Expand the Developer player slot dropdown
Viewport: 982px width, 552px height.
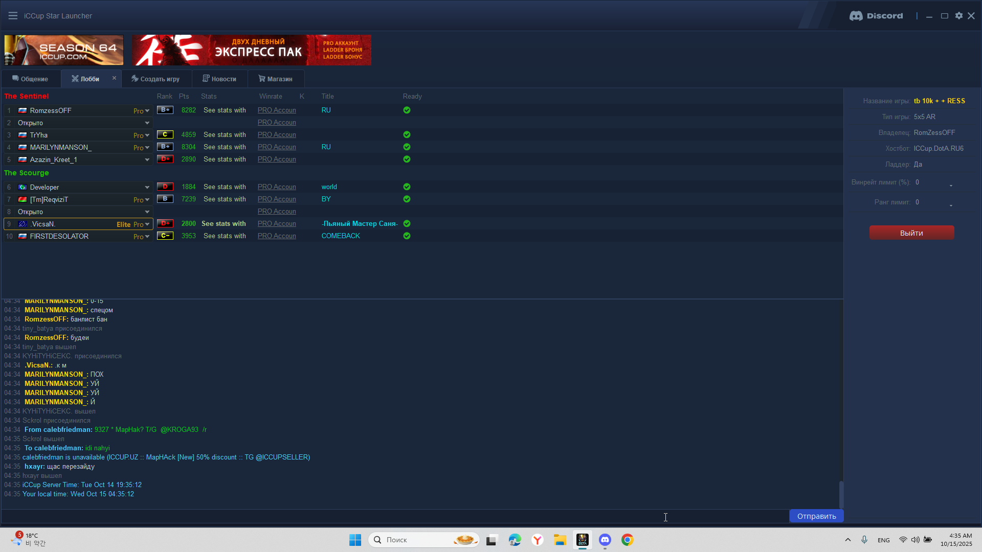click(x=147, y=187)
